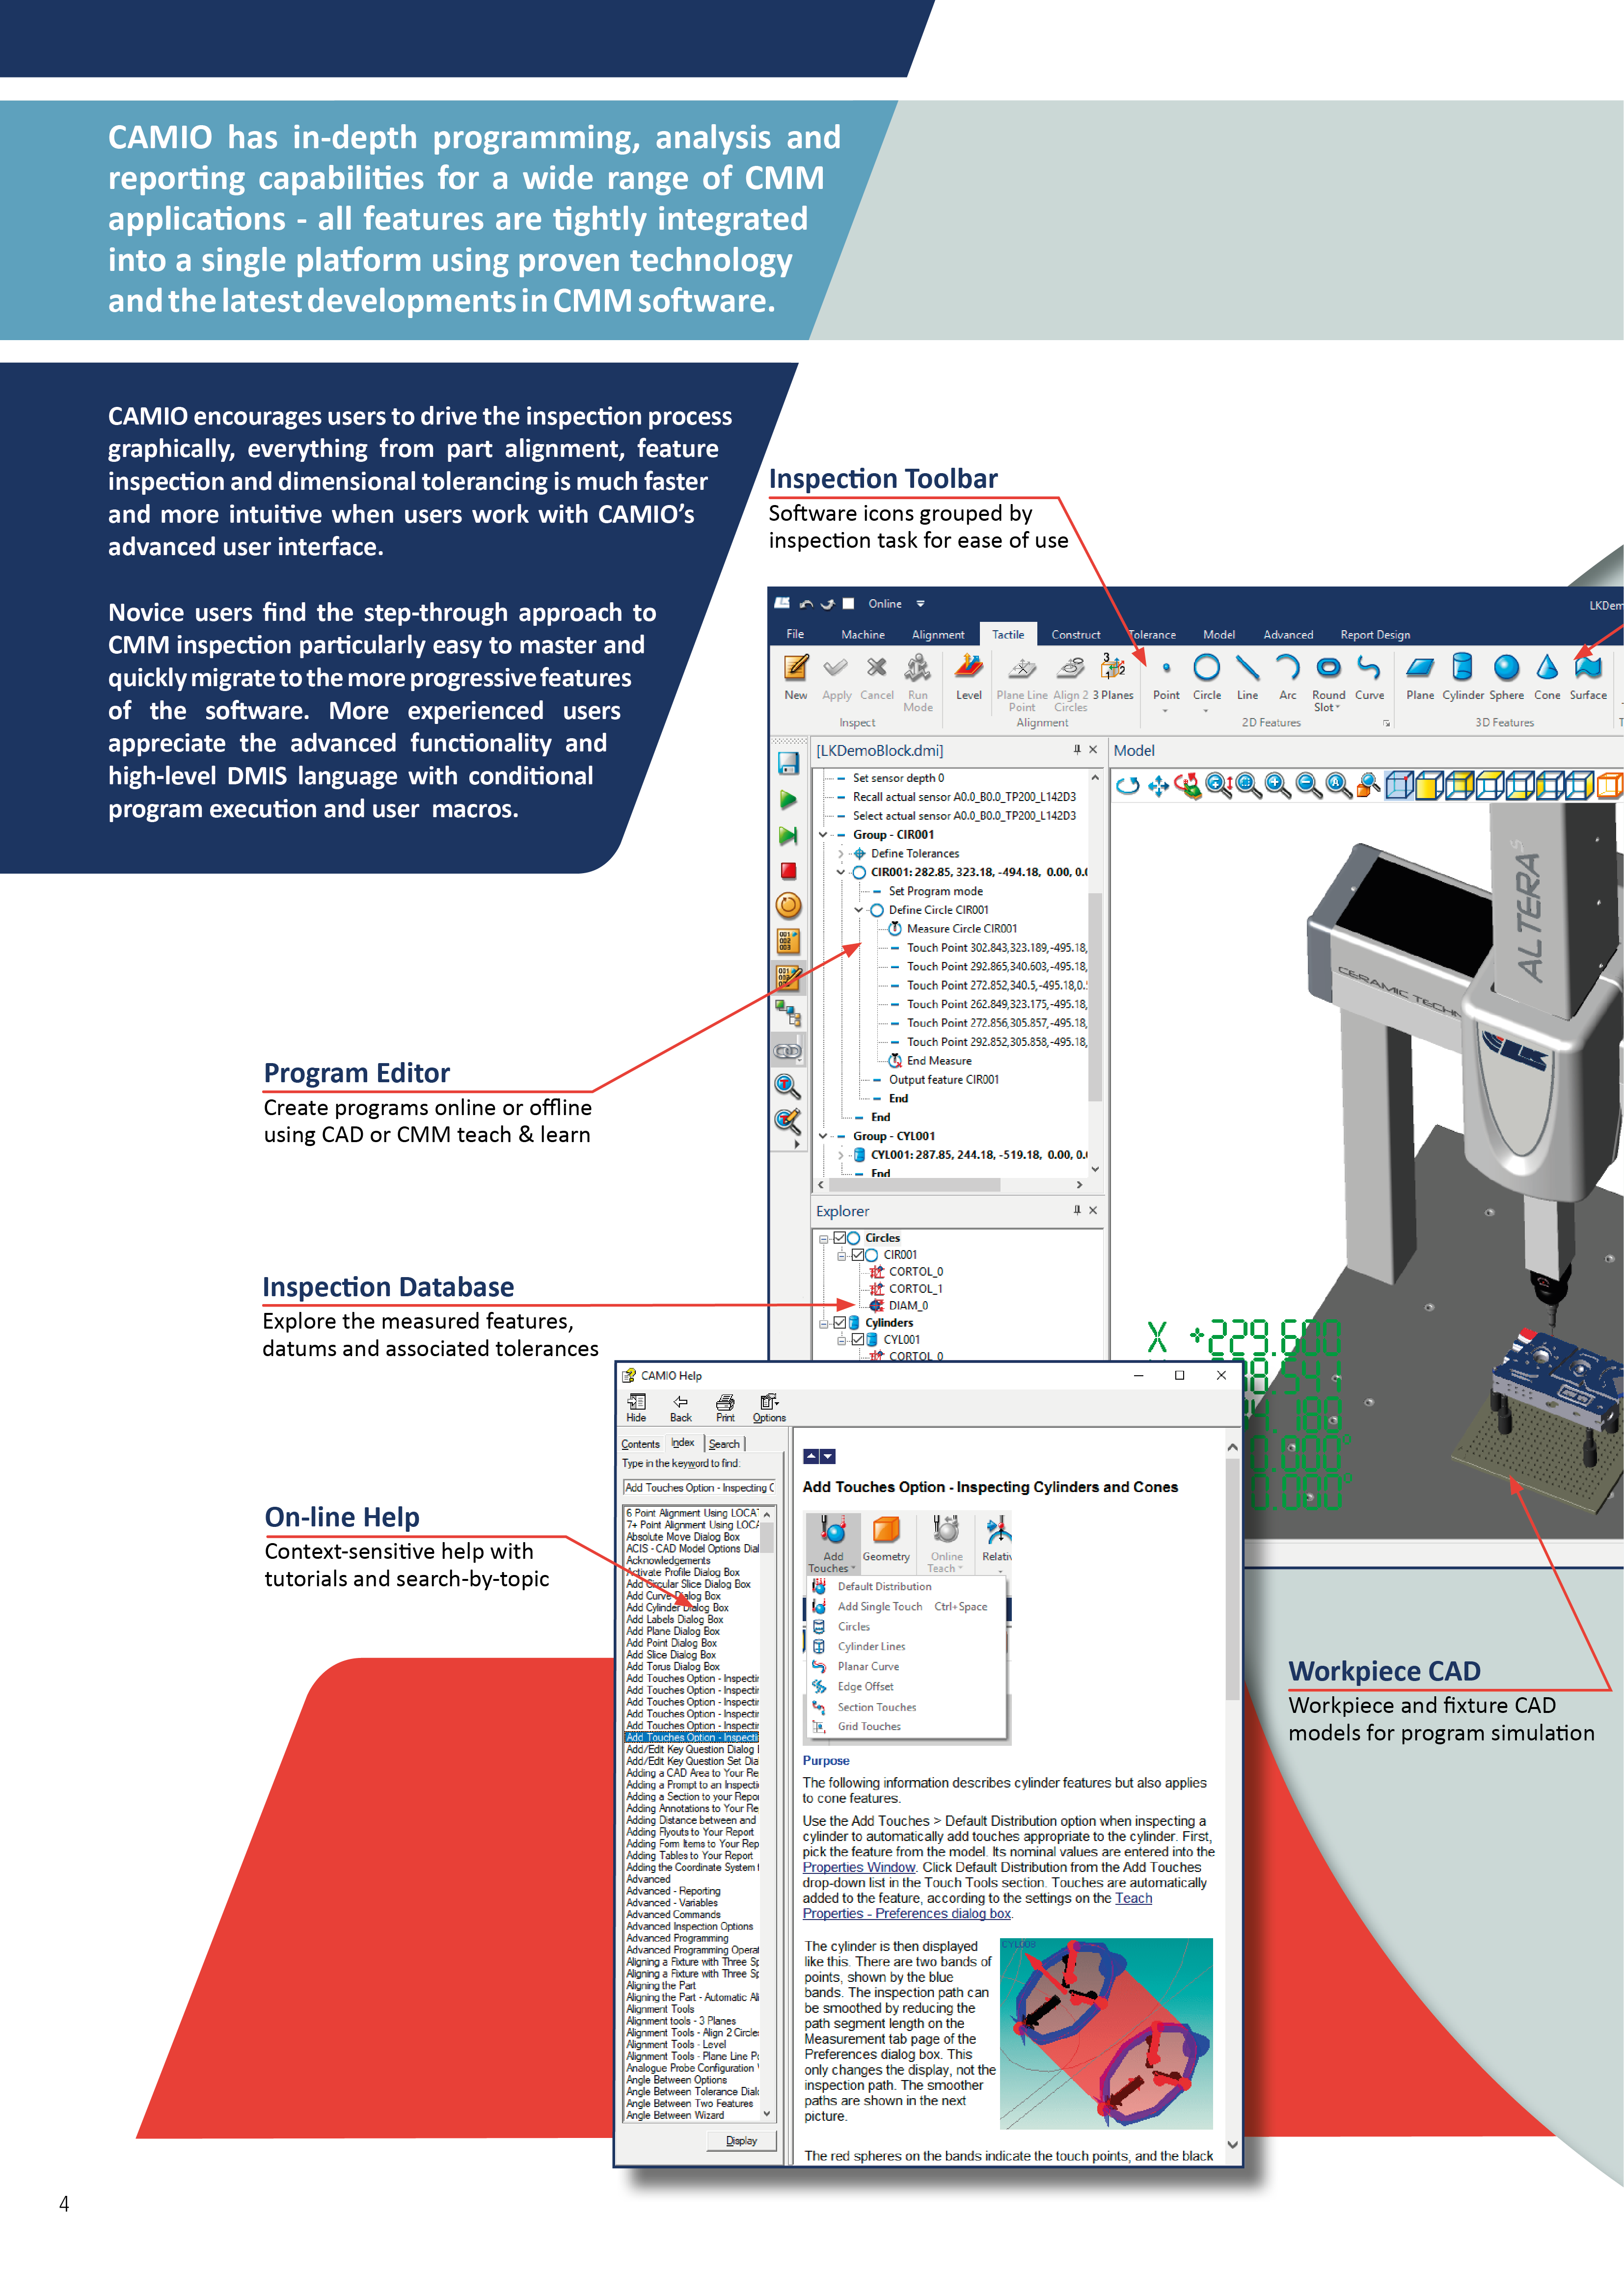This screenshot has width=1624, height=2296.
Task: Switch to the Alignment ribbon tab
Action: [x=938, y=634]
